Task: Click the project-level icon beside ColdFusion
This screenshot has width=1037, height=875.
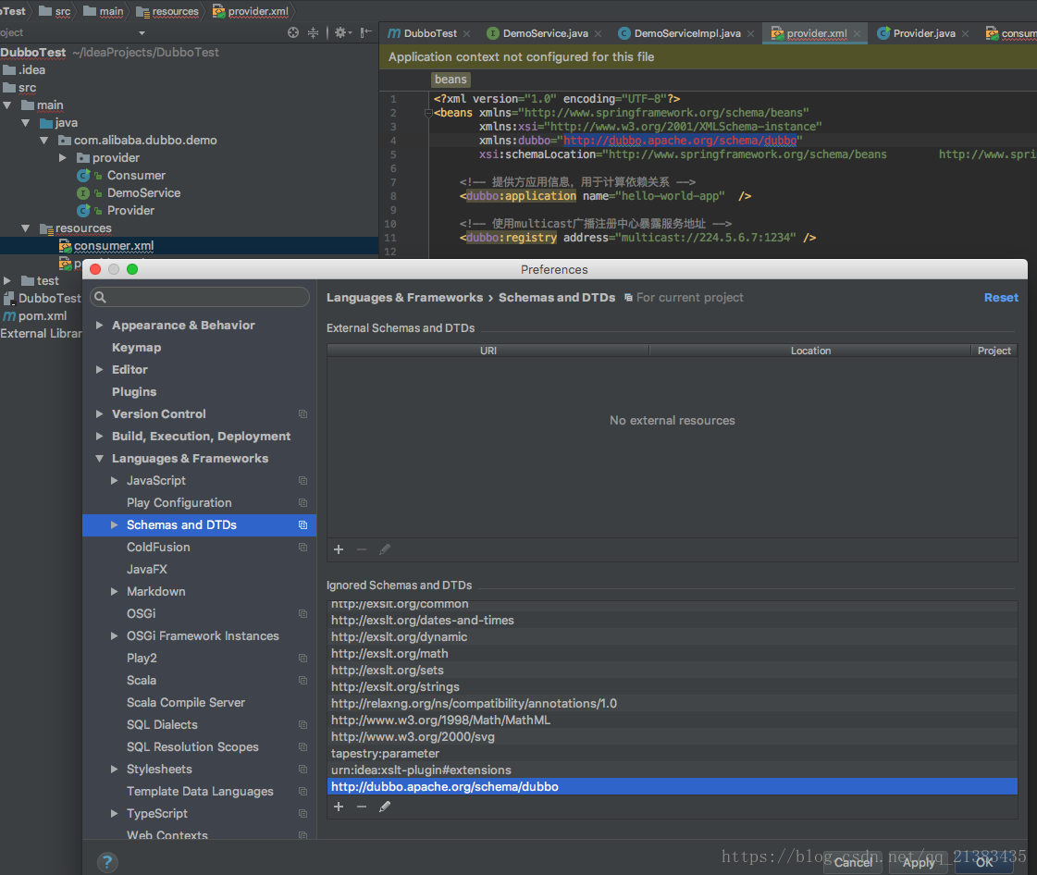Action: pyautogui.click(x=302, y=547)
